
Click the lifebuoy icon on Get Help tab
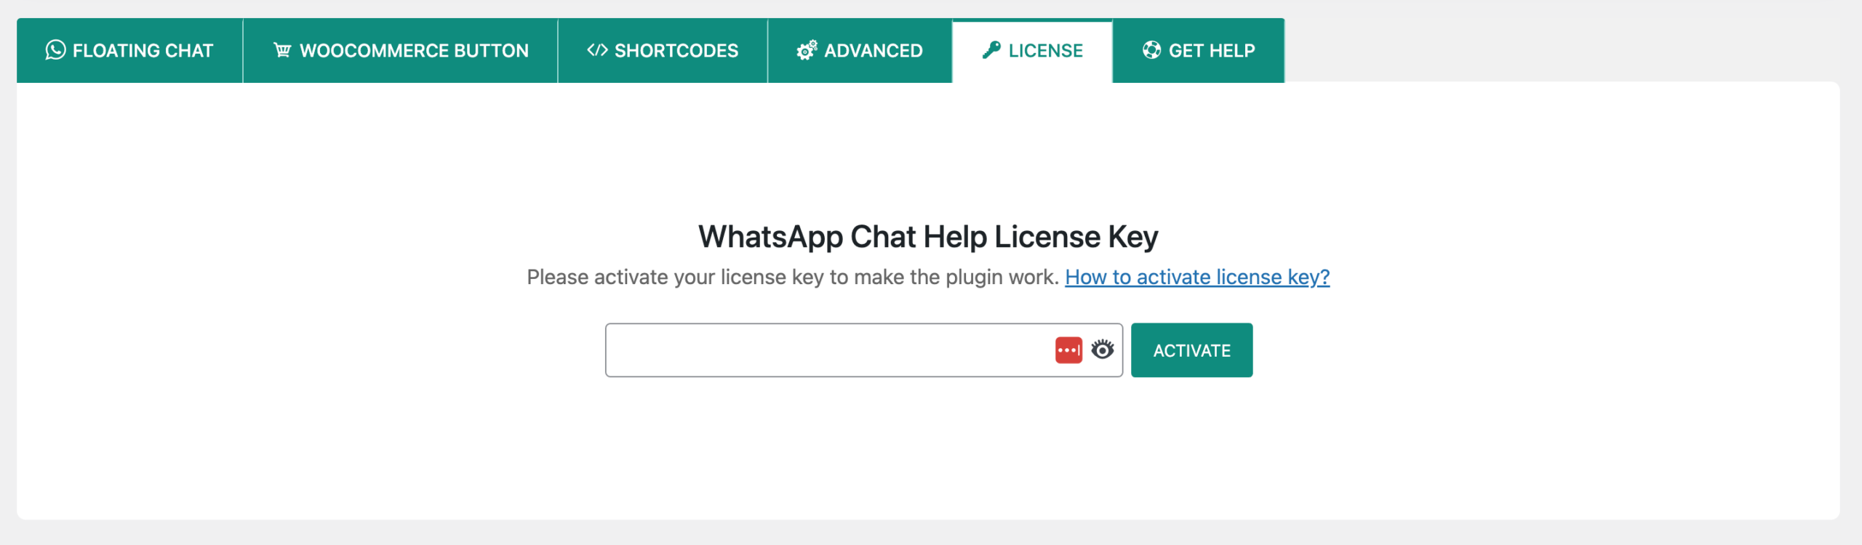(1151, 50)
